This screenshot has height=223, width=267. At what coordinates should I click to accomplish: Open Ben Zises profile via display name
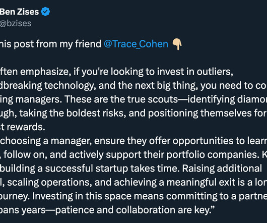coord(20,12)
